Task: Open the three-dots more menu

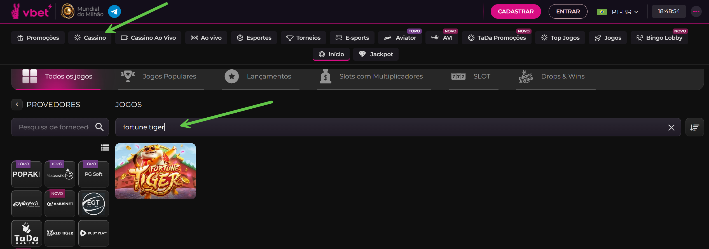Action: pyautogui.click(x=696, y=11)
